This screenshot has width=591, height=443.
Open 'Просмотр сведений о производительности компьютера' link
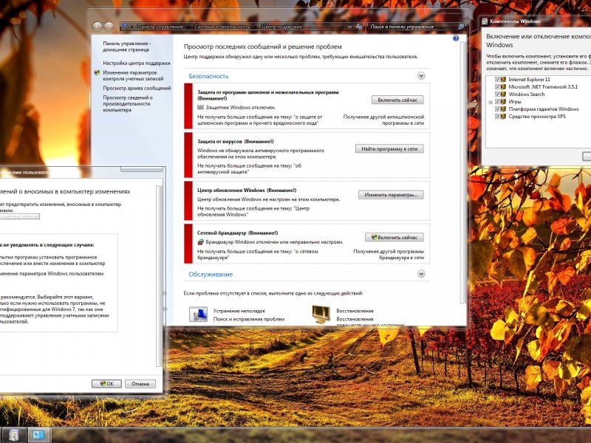coord(128,103)
